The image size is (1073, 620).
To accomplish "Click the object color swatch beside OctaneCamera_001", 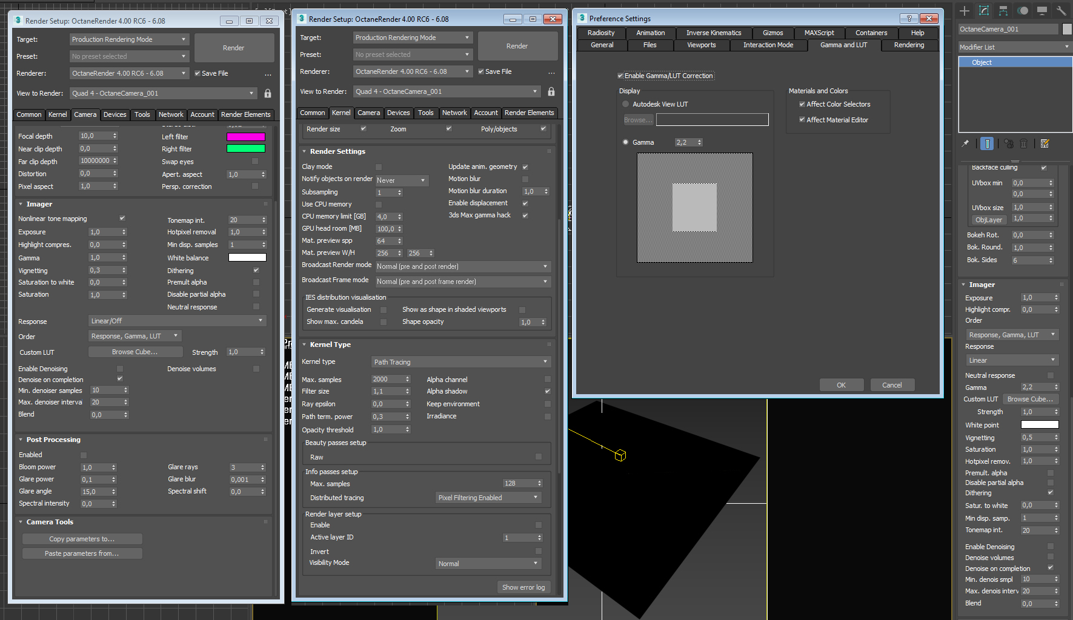I will [x=1067, y=29].
